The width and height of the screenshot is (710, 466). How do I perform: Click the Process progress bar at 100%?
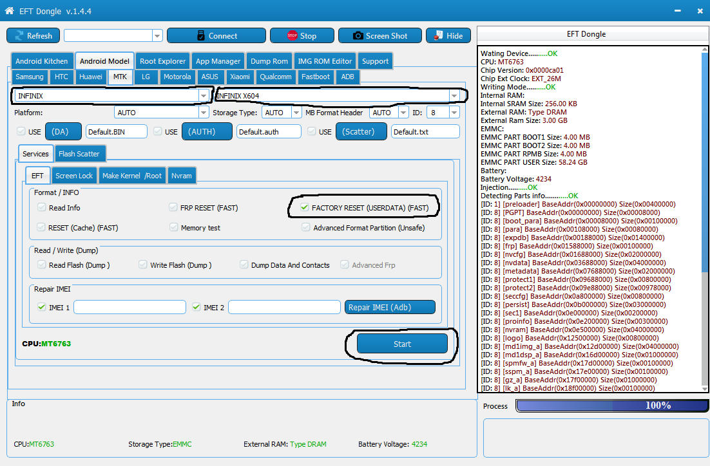[x=612, y=405]
